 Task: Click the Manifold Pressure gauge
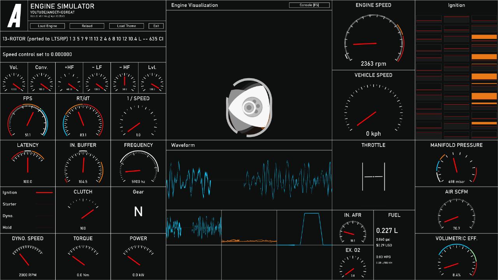point(456,168)
